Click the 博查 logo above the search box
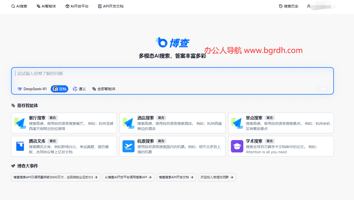This screenshot has height=200, width=354. coord(172,42)
